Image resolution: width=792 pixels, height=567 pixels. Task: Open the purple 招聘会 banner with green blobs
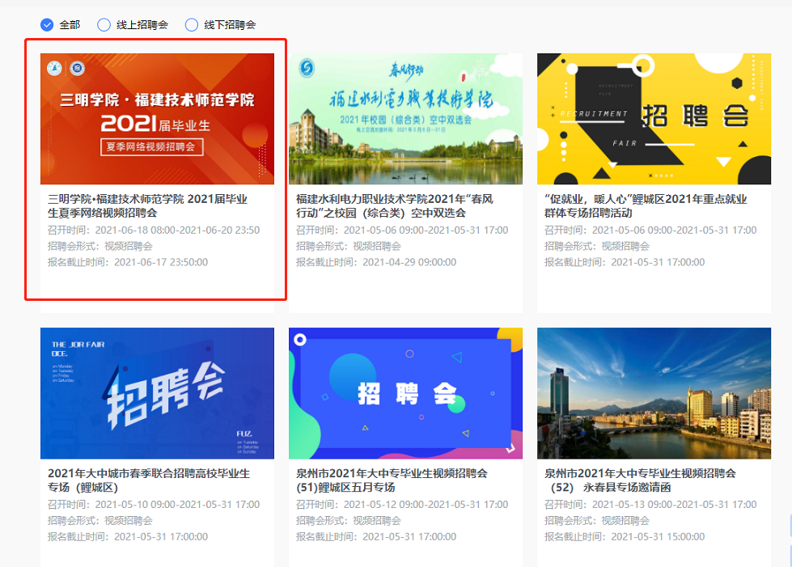coord(405,393)
